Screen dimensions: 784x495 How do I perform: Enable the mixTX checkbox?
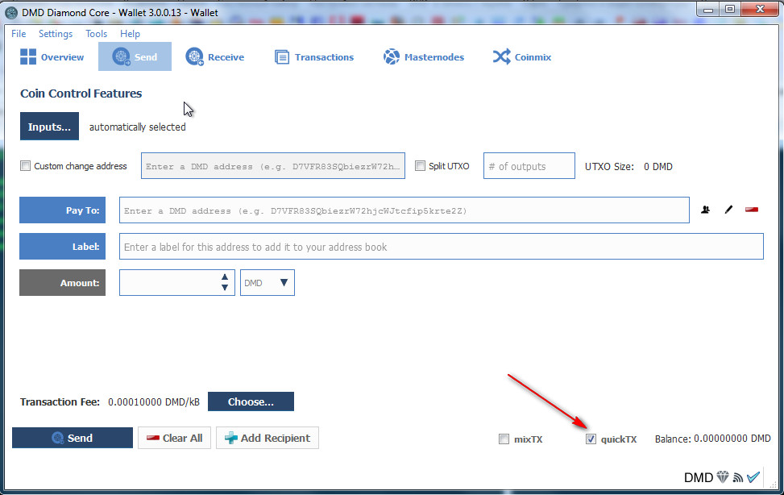pos(504,439)
